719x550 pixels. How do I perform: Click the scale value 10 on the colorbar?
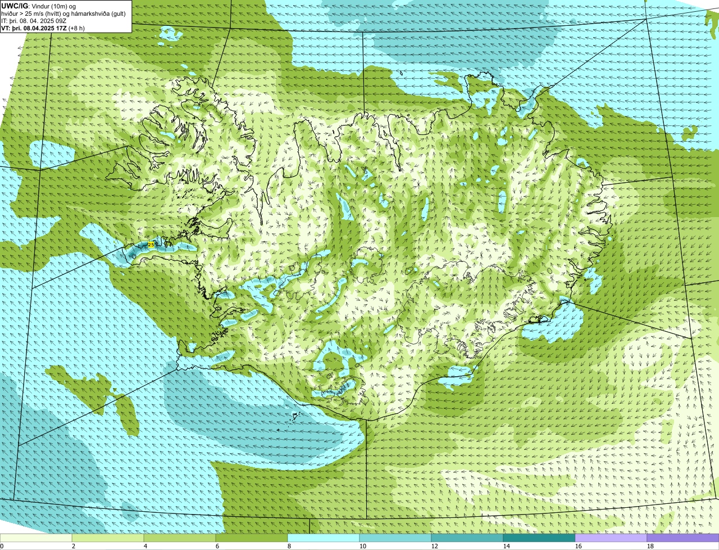(x=363, y=546)
